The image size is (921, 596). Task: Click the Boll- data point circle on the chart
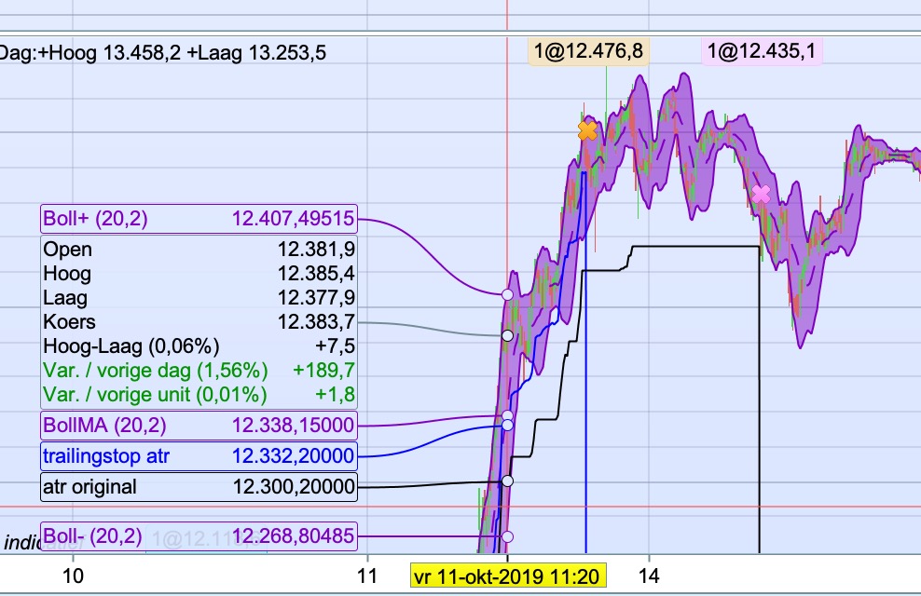pos(507,536)
